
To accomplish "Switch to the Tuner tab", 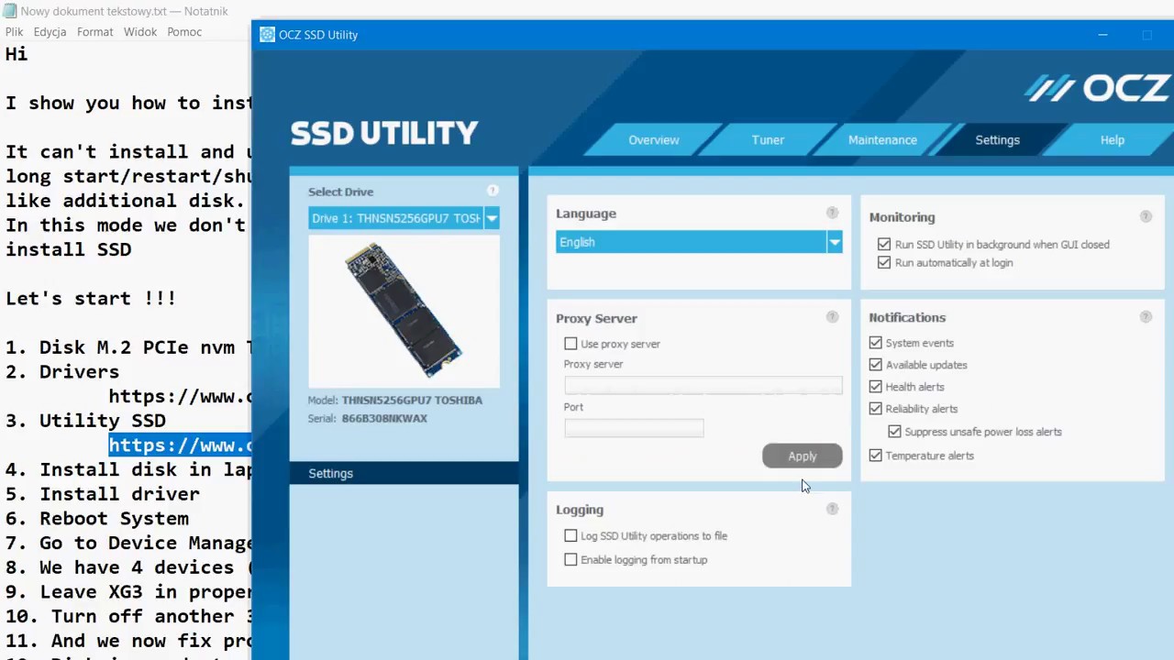I will (x=768, y=140).
